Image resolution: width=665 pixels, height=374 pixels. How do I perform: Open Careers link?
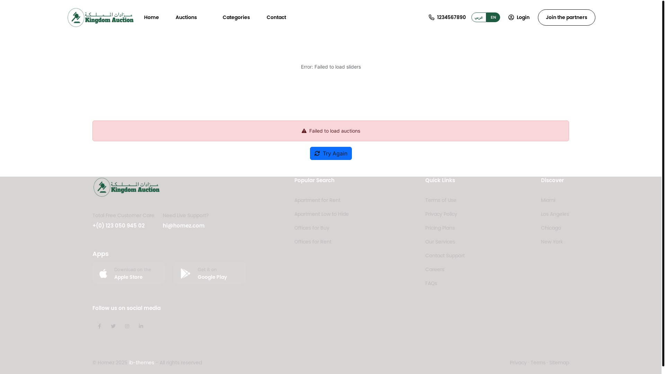(435, 269)
